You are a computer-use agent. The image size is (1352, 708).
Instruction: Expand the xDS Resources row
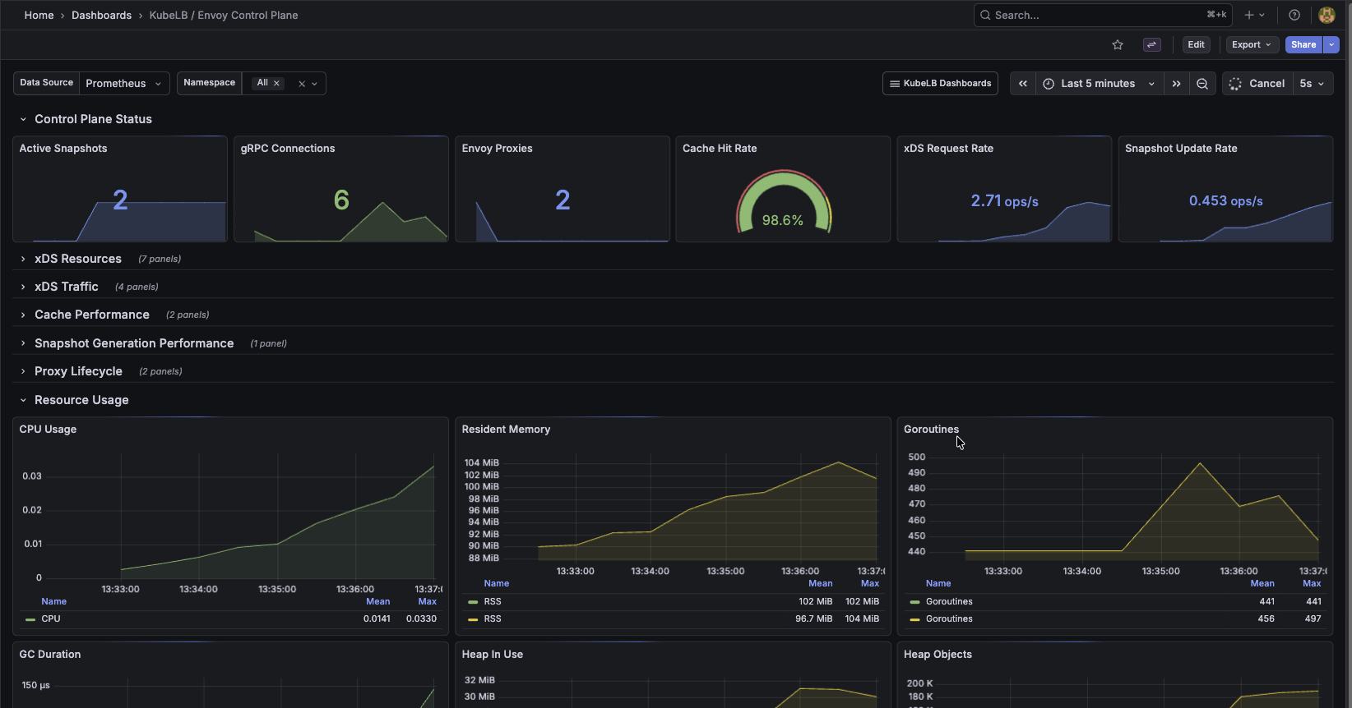pos(78,259)
